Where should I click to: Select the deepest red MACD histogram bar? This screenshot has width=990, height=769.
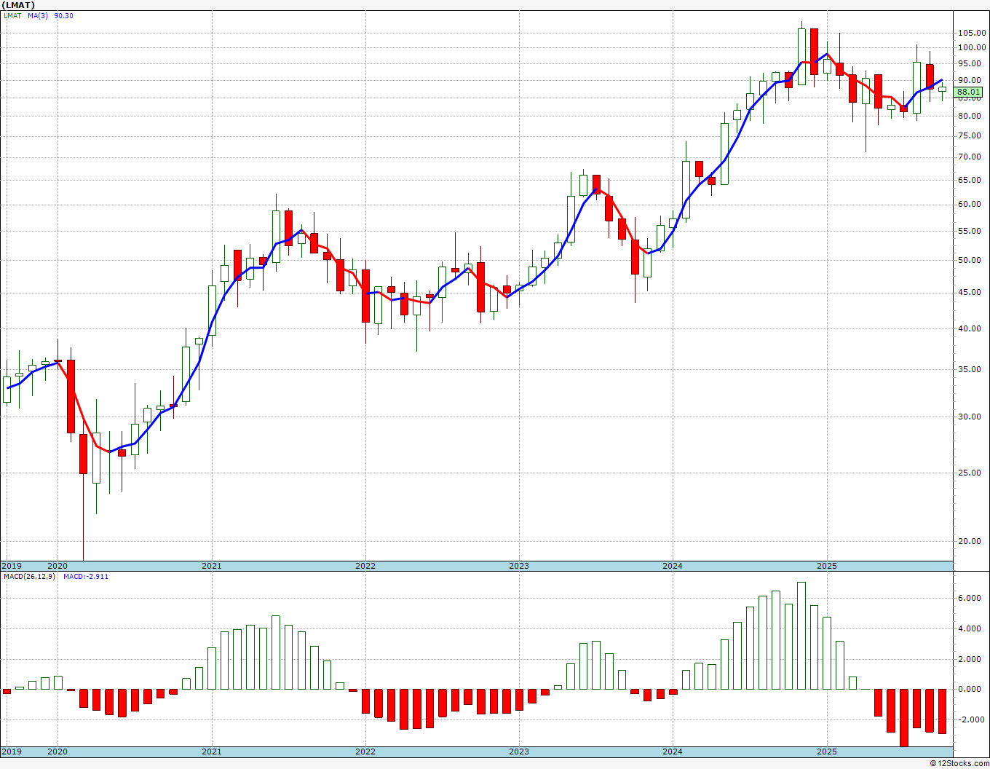click(x=904, y=717)
